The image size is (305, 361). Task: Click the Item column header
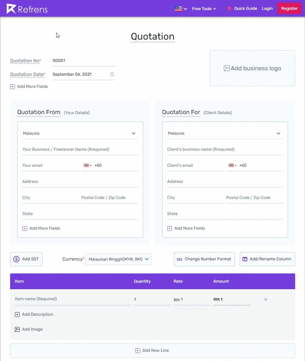coord(19,281)
